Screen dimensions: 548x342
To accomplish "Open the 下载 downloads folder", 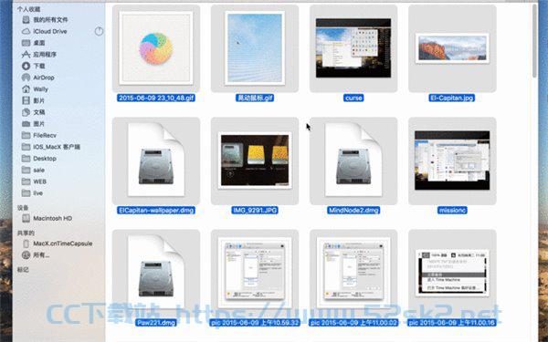I will [38, 66].
